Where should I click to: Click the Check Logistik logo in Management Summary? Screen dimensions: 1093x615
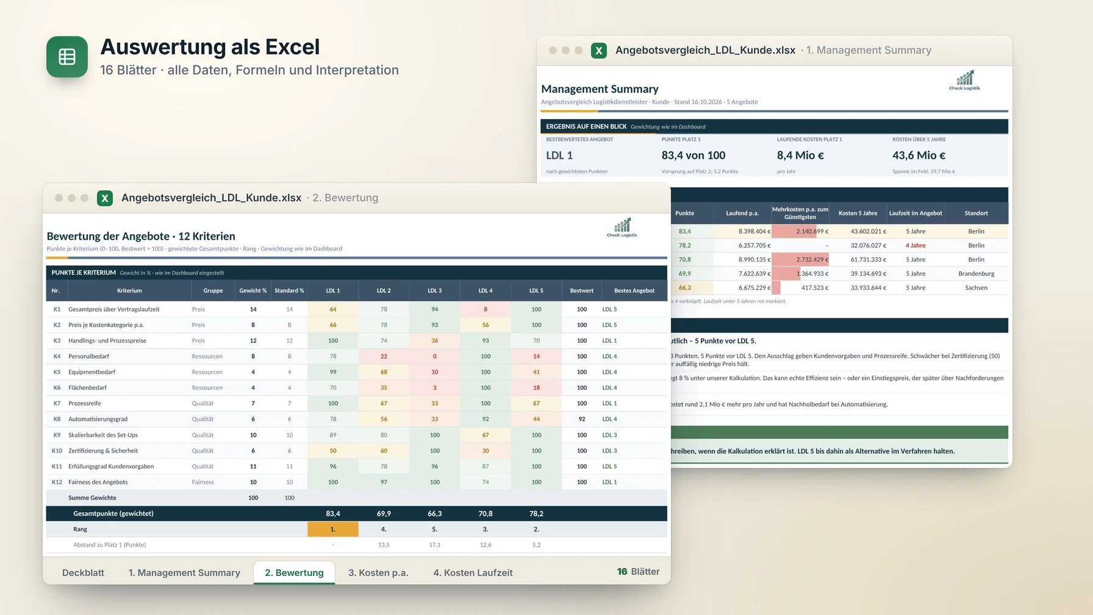[964, 80]
